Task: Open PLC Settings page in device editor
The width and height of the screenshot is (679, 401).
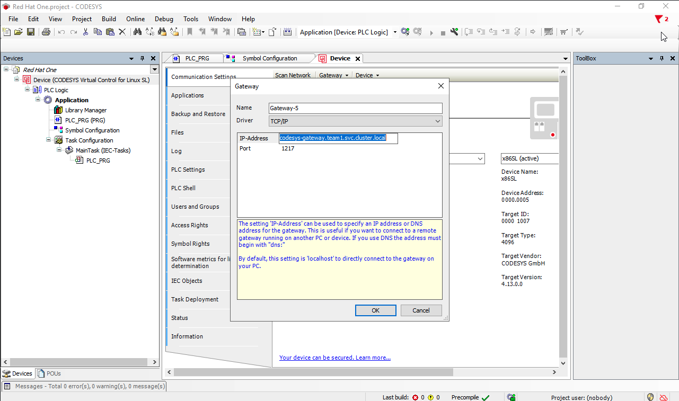Action: (188, 170)
